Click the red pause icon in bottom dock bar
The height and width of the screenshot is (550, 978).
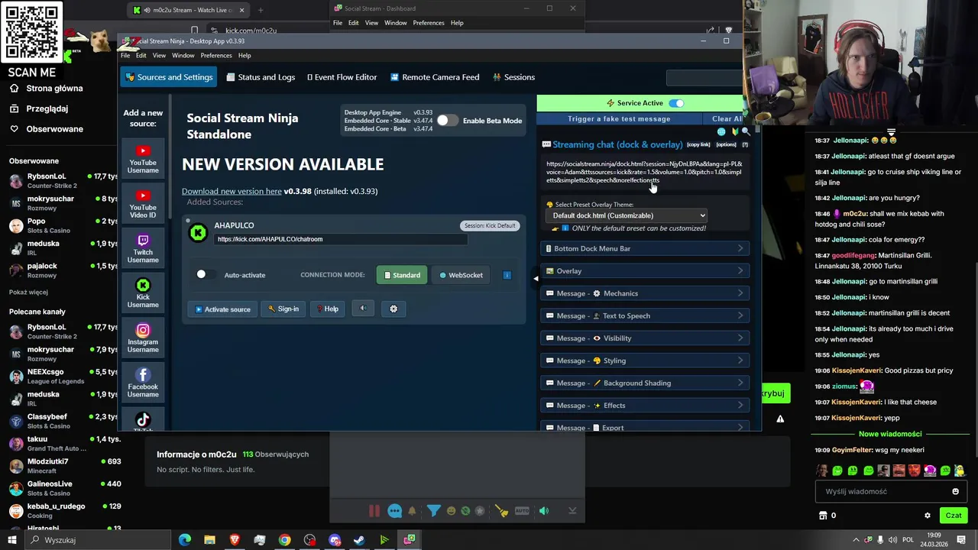(x=374, y=511)
